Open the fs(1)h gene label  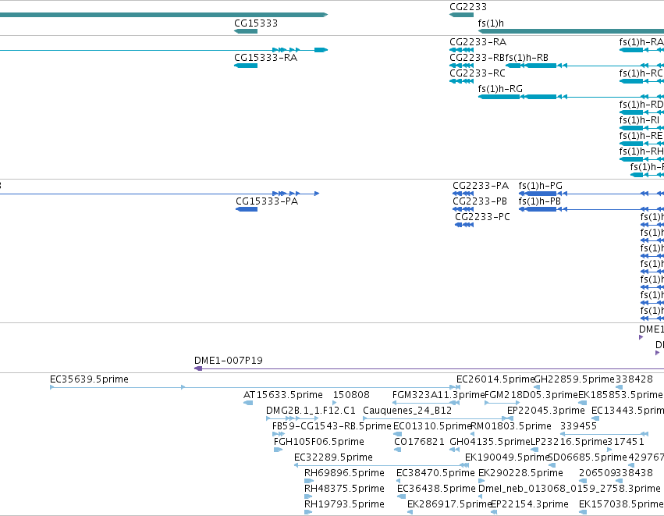491,23
